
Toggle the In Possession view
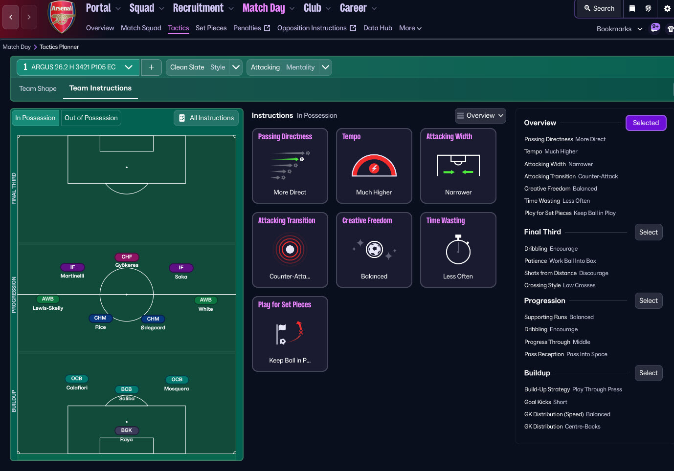point(35,118)
